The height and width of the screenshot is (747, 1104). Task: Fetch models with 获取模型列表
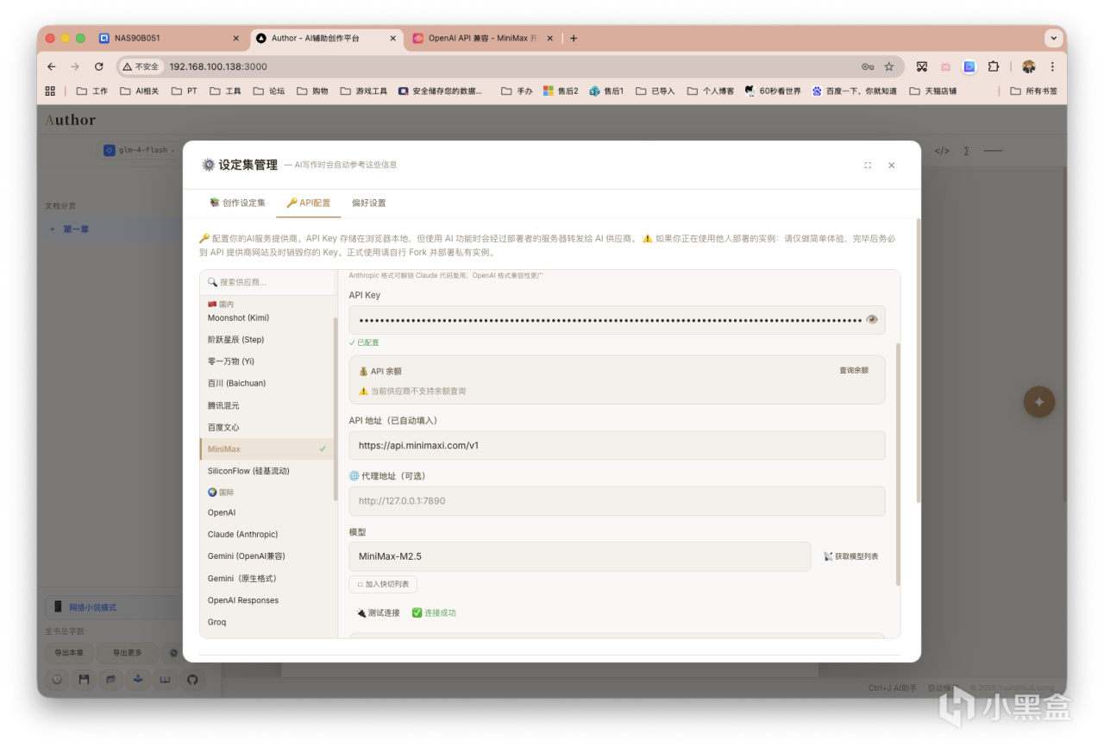point(850,556)
